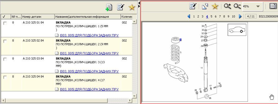Zoom in on the diagram with magnifier plus

tap(227, 6)
